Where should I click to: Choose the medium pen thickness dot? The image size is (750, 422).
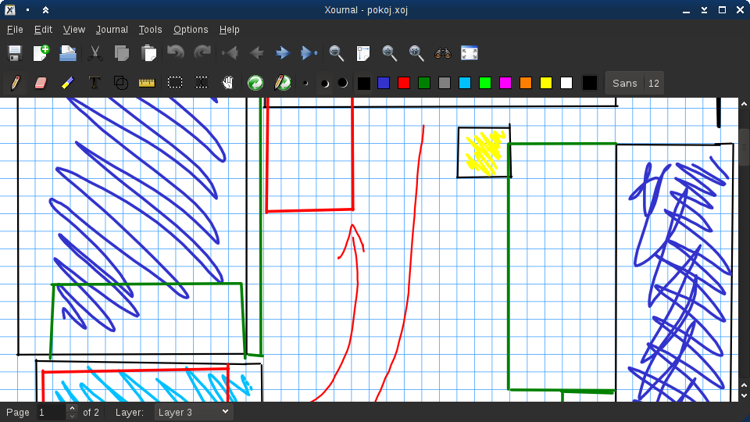click(x=324, y=84)
